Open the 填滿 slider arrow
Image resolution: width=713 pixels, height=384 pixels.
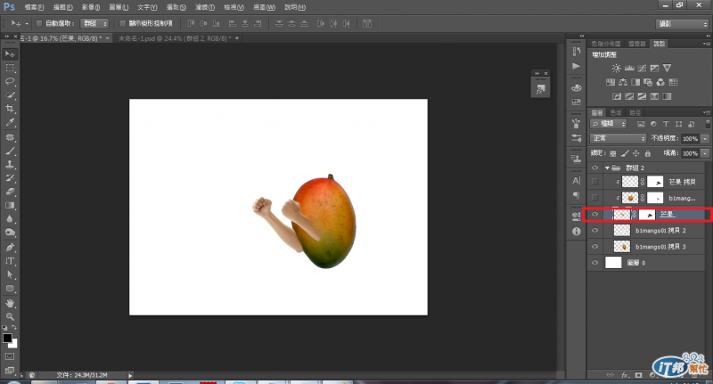pyautogui.click(x=705, y=153)
